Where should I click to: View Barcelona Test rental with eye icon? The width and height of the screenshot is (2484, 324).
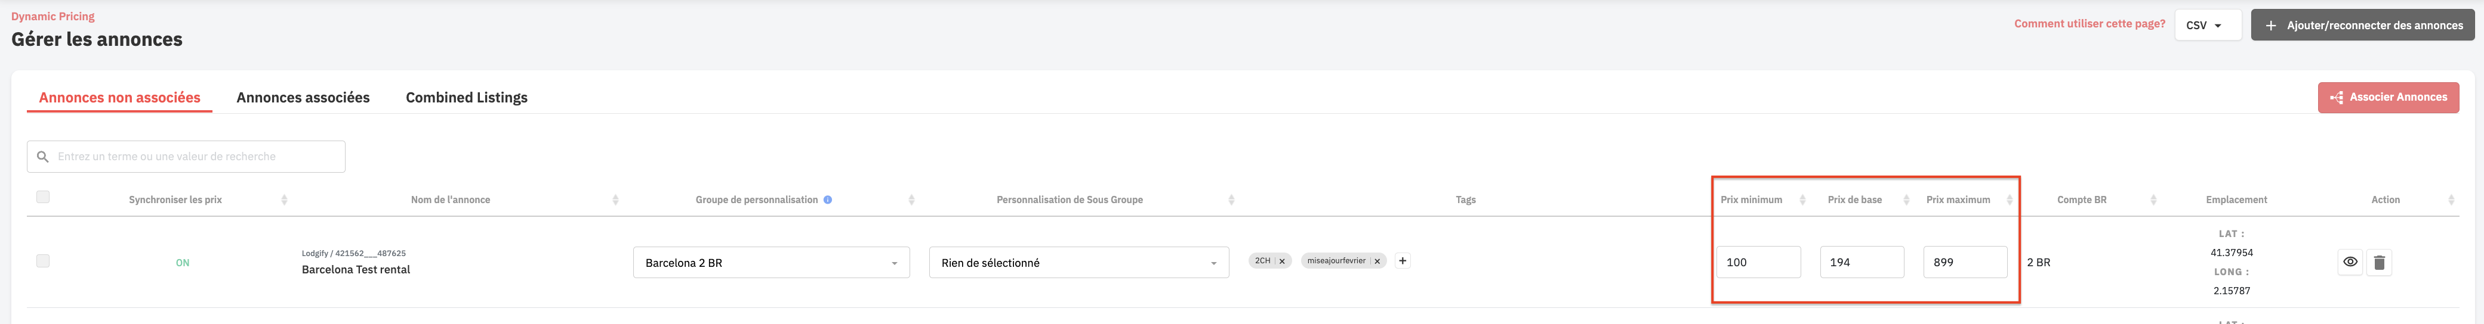2350,263
